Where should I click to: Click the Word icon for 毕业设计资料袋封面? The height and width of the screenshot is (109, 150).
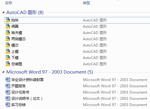tap(8, 80)
